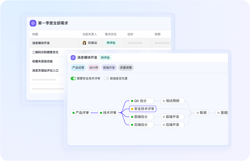Click the gray status dot on 测试用例
The width and height of the screenshot is (250, 161).
pyautogui.click(x=163, y=101)
